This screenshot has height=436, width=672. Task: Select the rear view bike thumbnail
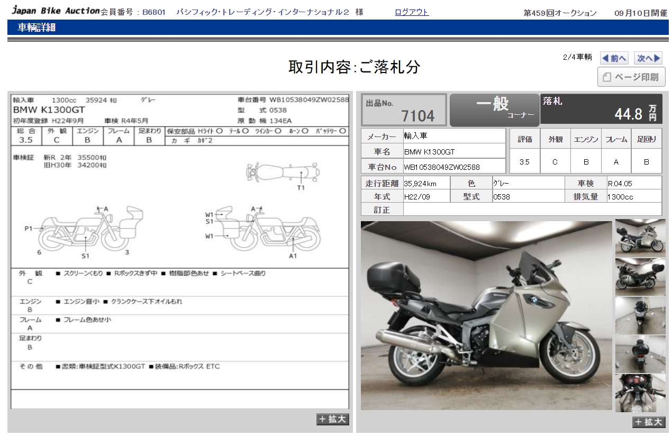[x=640, y=353]
